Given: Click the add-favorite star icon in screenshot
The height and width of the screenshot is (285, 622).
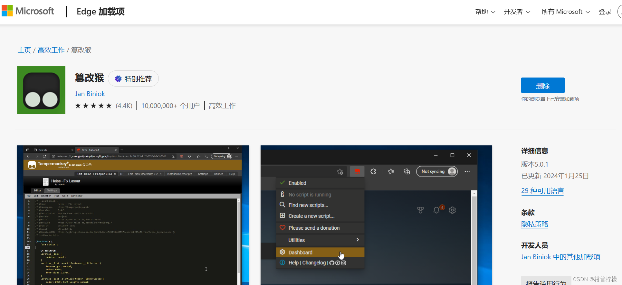Looking at the screenshot, I should tap(340, 172).
